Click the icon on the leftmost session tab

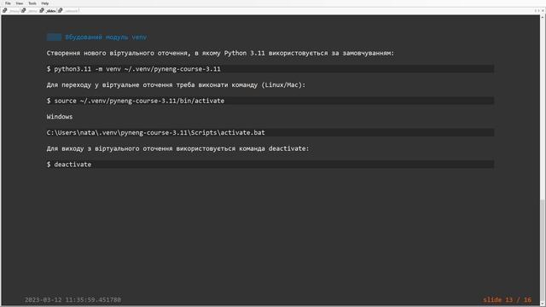pyautogui.click(x=4, y=10)
